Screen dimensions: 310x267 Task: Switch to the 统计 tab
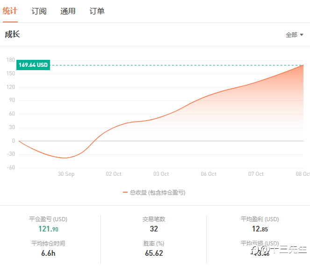click(x=10, y=11)
